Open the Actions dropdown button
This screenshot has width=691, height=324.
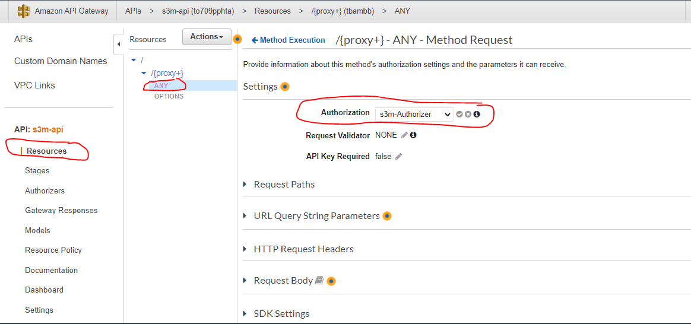(207, 37)
